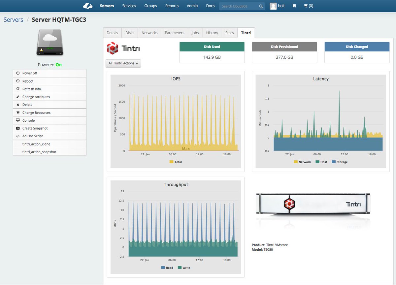This screenshot has height=285, width=396.
Task: Open the server Console
Action: 49,120
